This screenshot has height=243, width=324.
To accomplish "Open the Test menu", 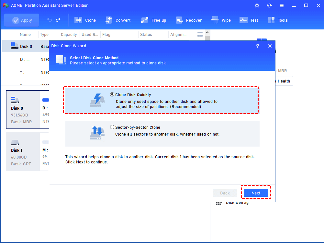I will [x=249, y=20].
